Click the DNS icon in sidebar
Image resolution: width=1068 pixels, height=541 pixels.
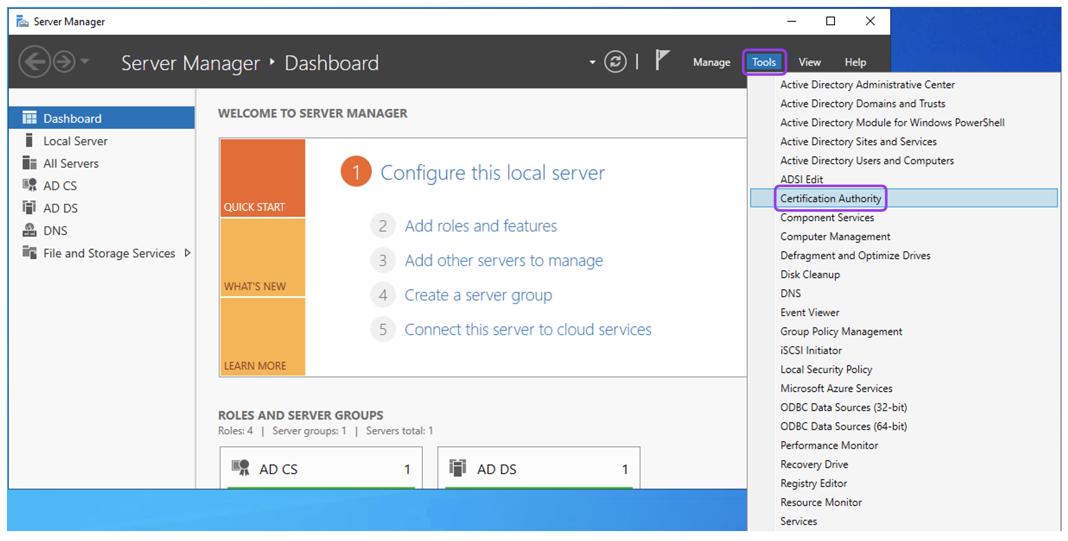pos(29,230)
